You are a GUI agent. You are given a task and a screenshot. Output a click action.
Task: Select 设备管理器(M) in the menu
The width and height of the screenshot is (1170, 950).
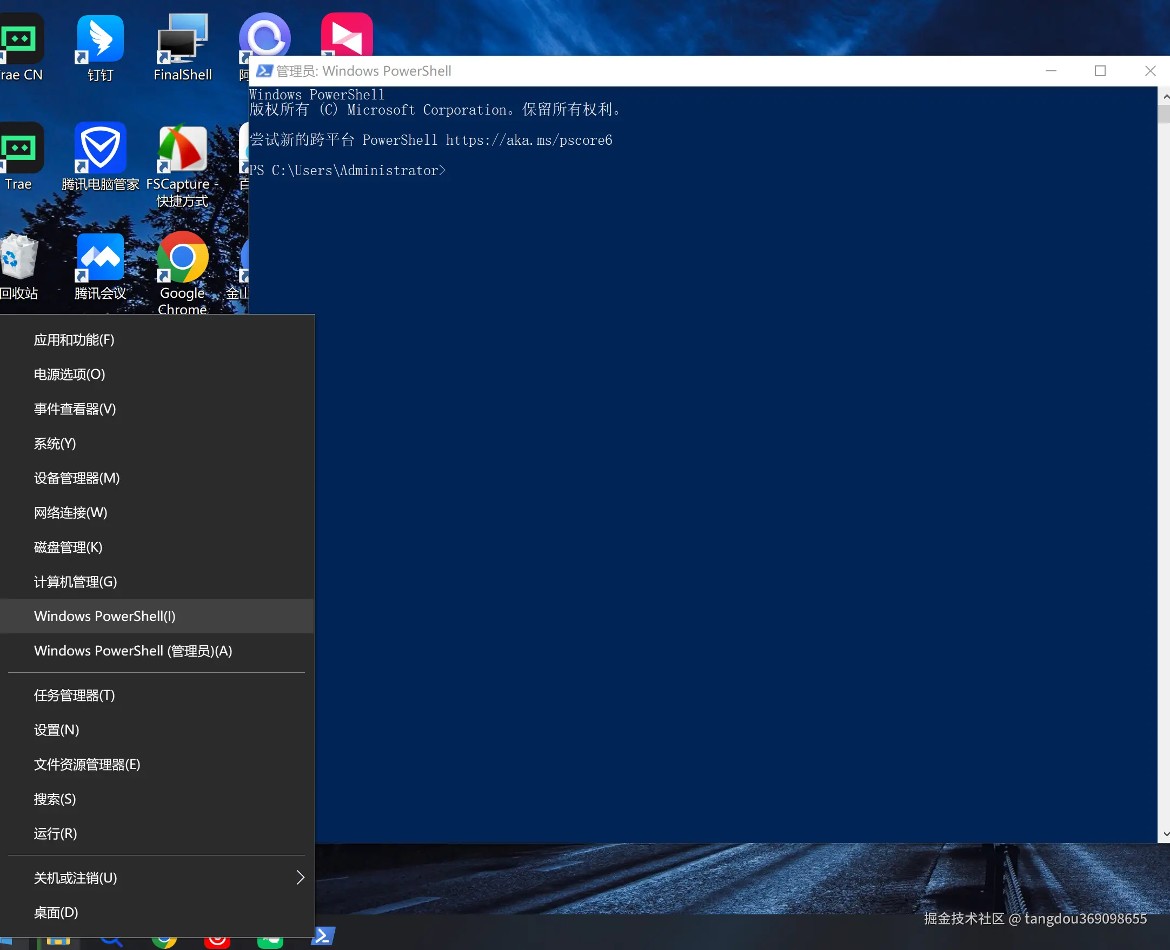pyautogui.click(x=77, y=478)
